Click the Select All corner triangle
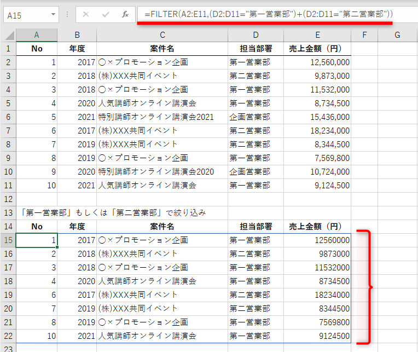The image size is (418, 352). 9,35
